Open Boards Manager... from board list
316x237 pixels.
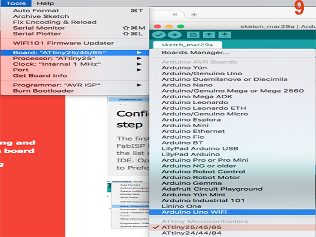point(232,52)
